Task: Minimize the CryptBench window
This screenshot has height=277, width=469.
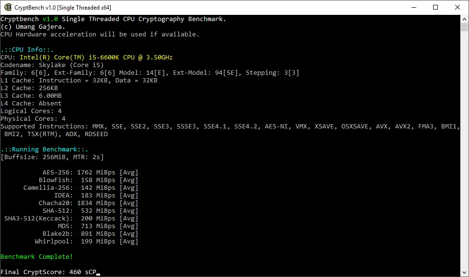Action: pos(414,7)
